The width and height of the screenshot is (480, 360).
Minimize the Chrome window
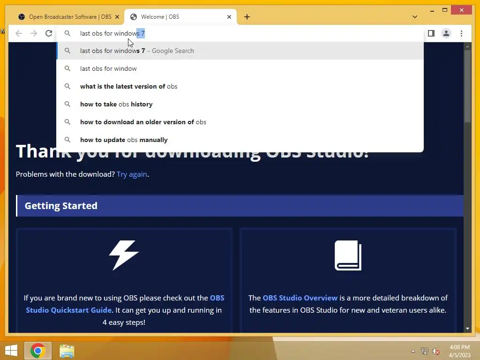point(432,10)
